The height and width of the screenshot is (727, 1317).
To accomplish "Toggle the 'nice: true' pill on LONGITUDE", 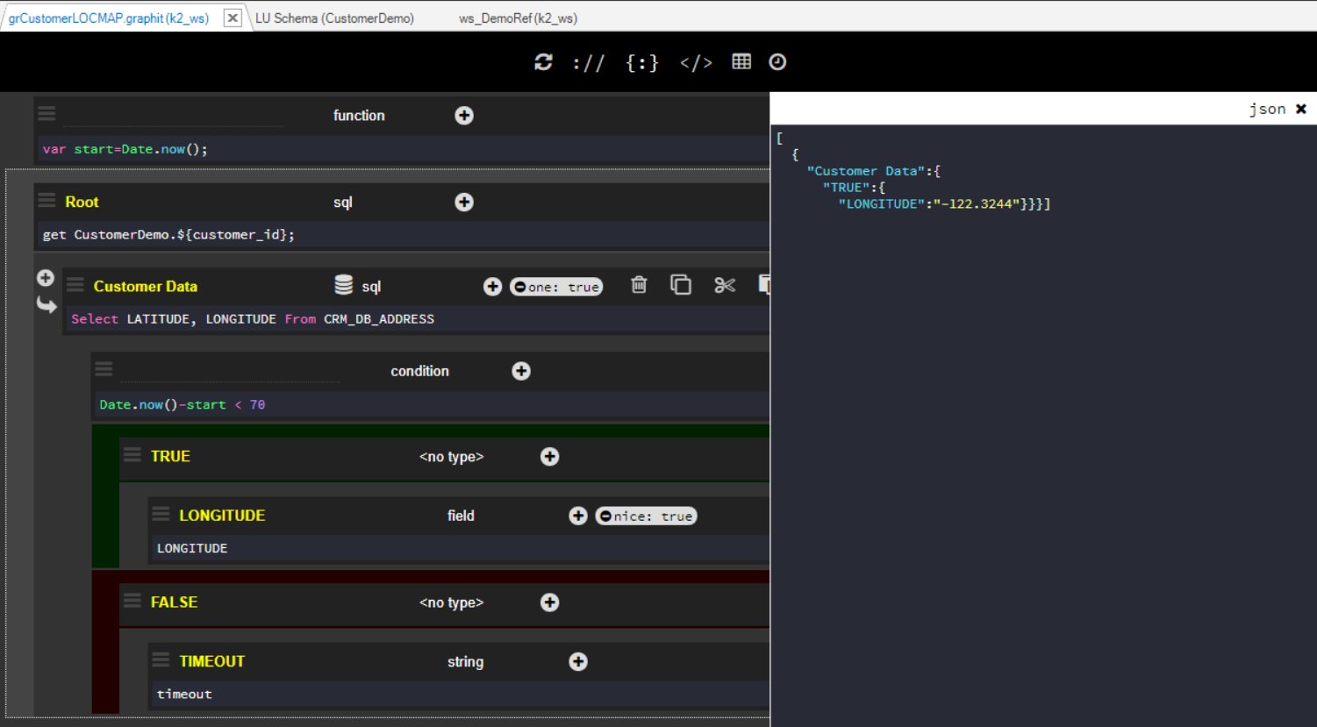I will pyautogui.click(x=646, y=516).
